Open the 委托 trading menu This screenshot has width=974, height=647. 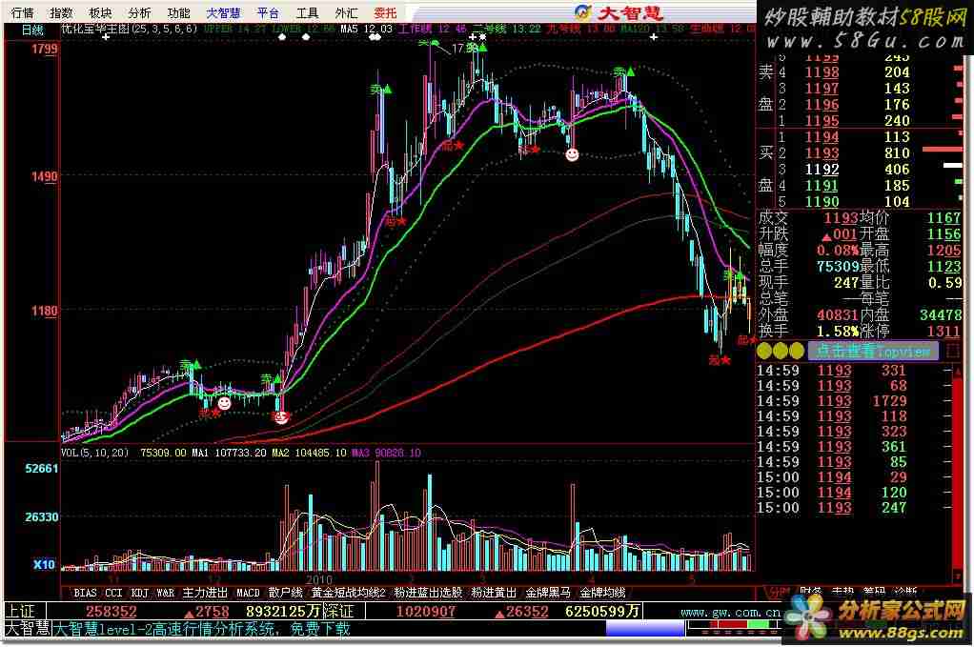385,12
